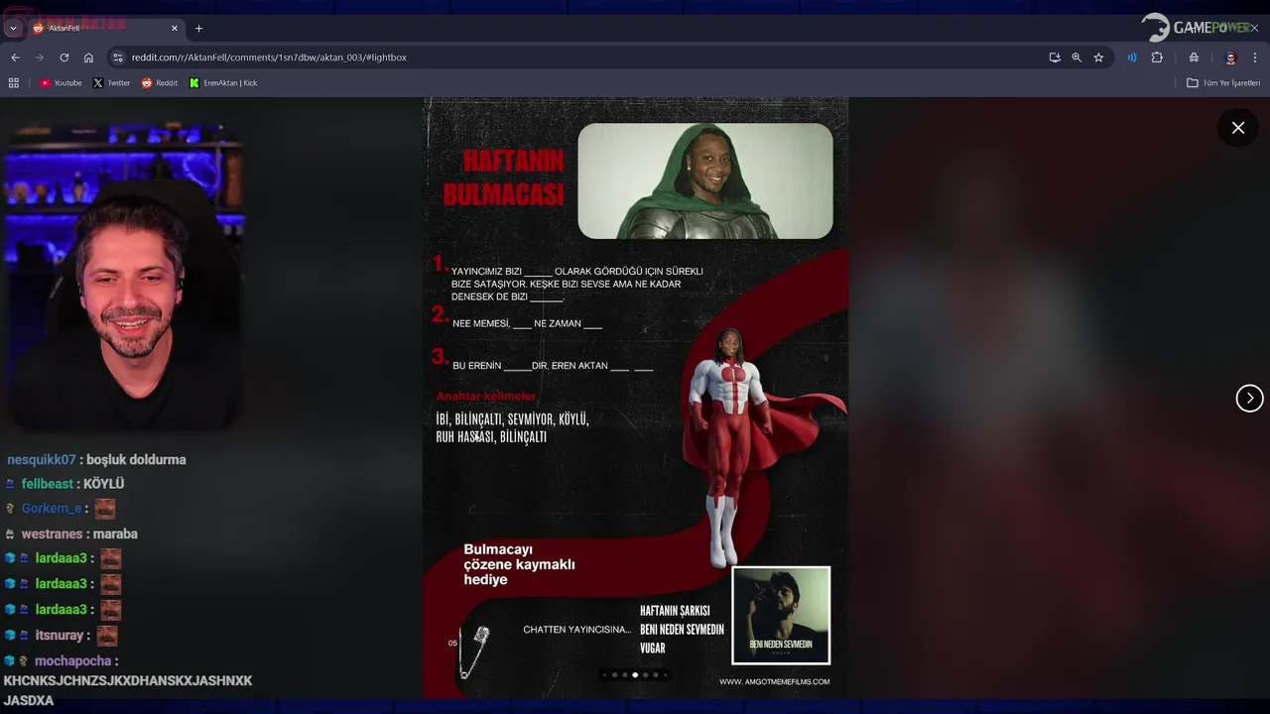This screenshot has height=714, width=1270.
Task: Open the tab search dropdown
Action: tap(13, 28)
